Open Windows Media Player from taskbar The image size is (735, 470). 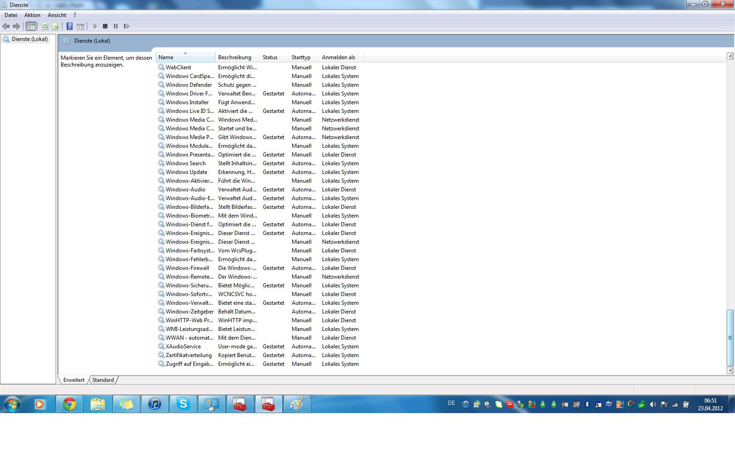40,404
